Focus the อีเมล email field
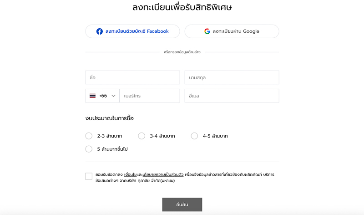364x215 pixels. 232,96
